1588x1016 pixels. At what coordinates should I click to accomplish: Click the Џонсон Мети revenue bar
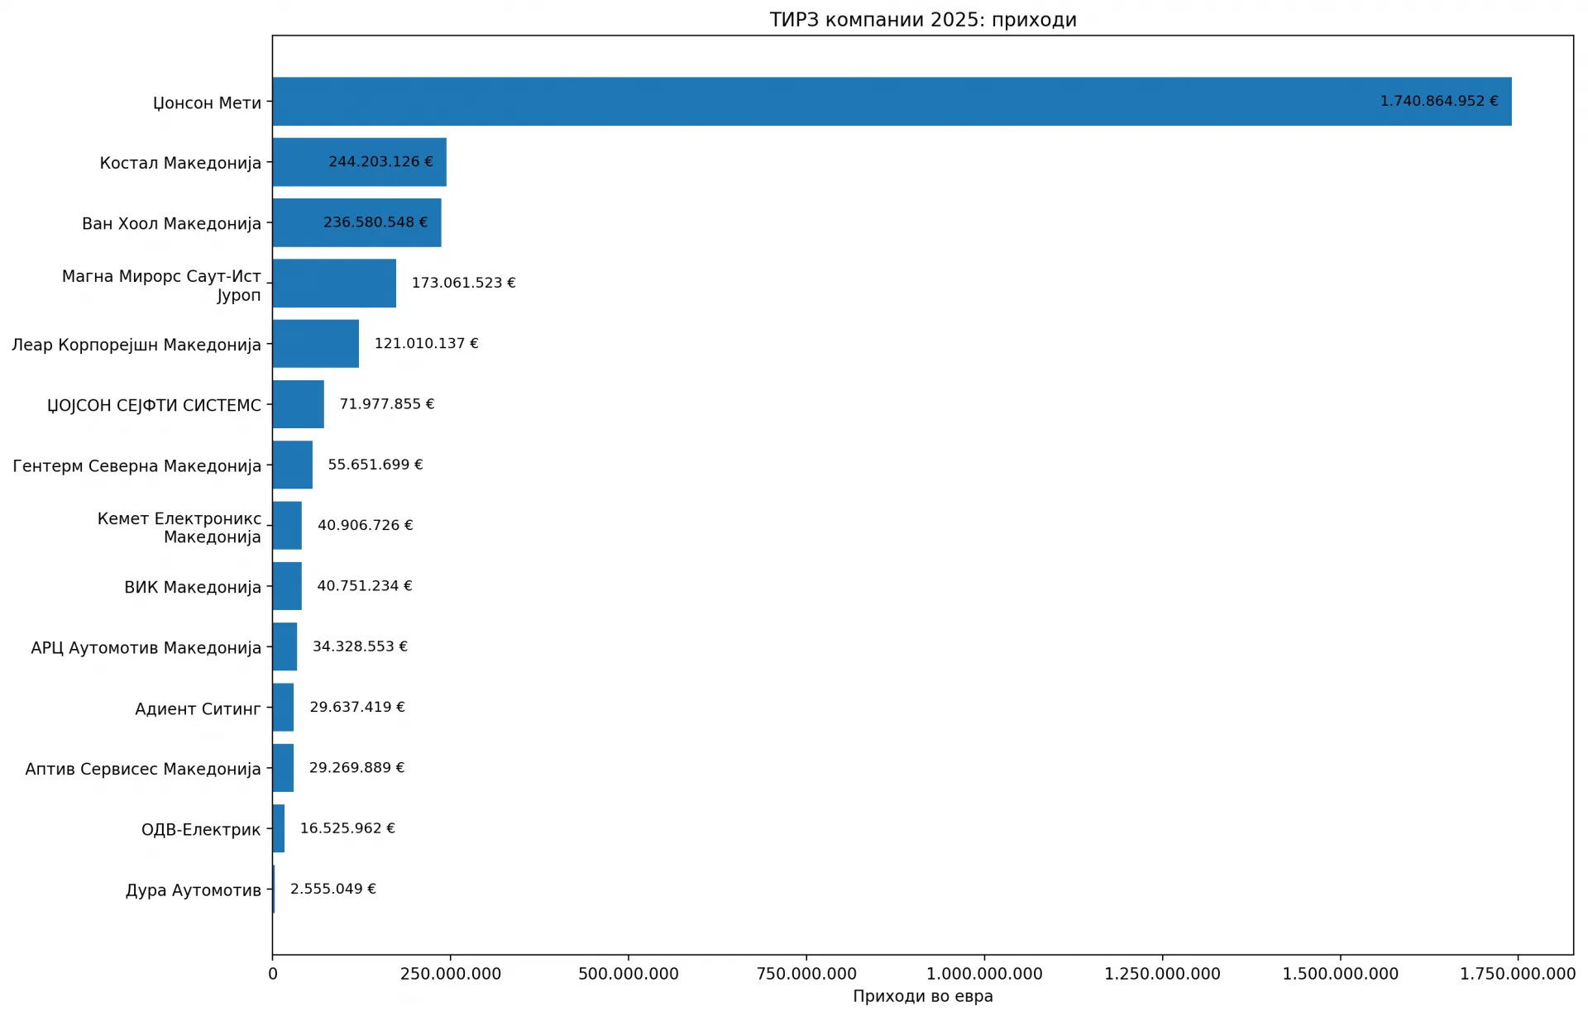(892, 102)
